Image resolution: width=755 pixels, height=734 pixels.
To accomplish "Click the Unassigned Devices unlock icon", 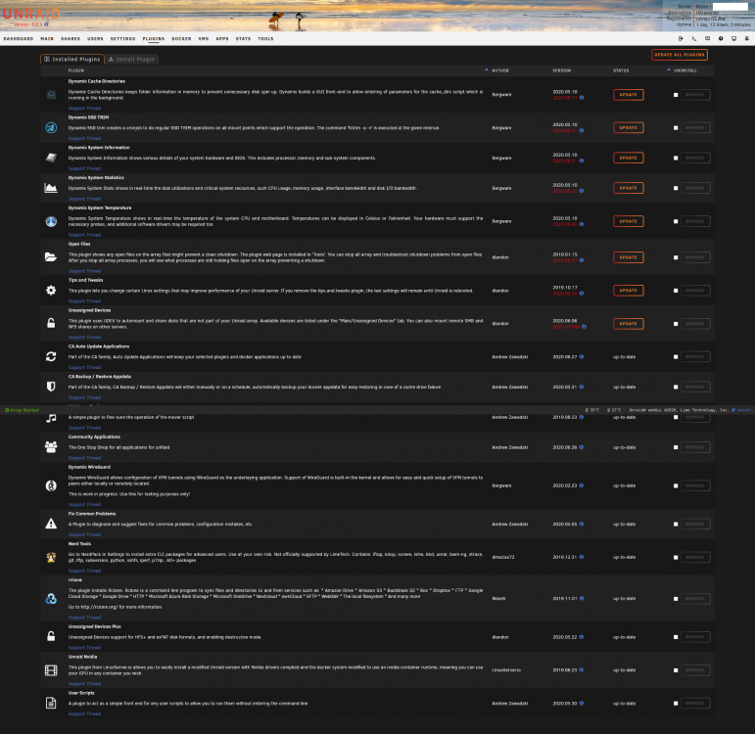I will click(51, 323).
